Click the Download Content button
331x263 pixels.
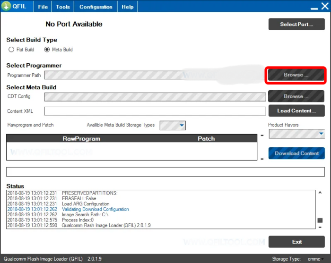[x=296, y=153]
